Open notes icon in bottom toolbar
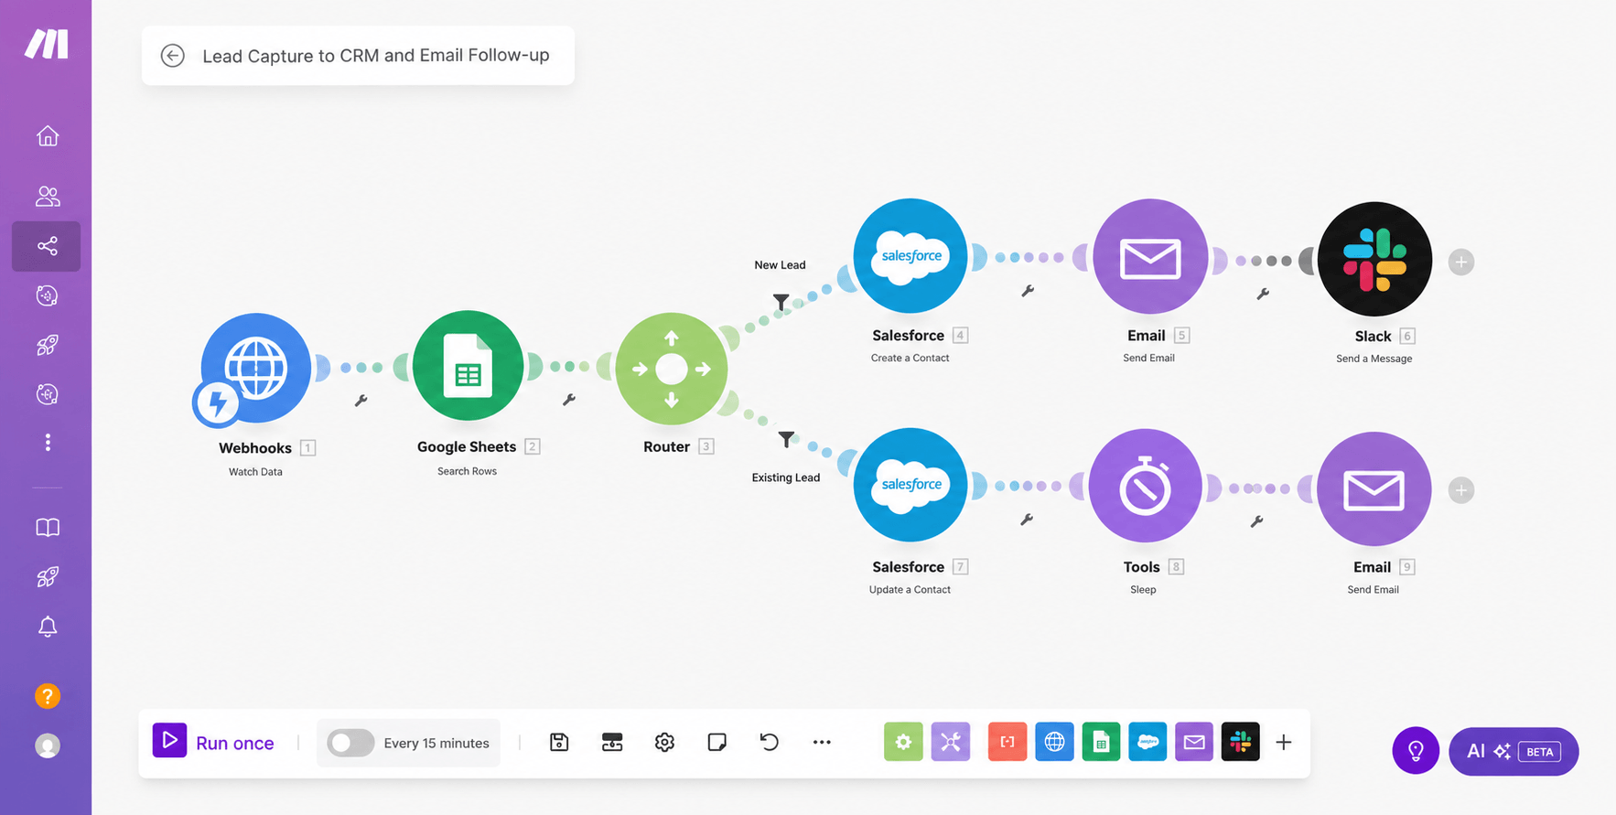Screen dimensions: 1616x815 716,742
